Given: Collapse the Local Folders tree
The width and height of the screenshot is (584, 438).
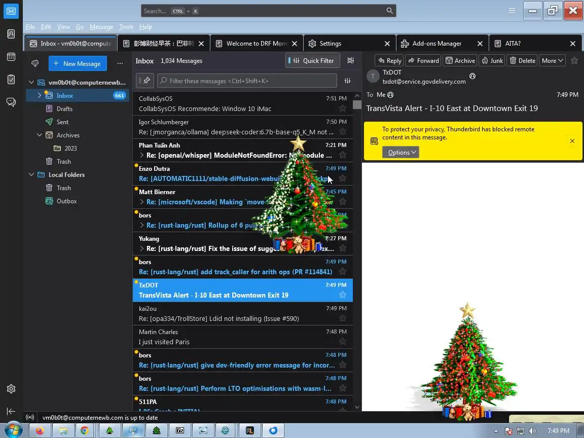Looking at the screenshot, I should pyautogui.click(x=31, y=174).
